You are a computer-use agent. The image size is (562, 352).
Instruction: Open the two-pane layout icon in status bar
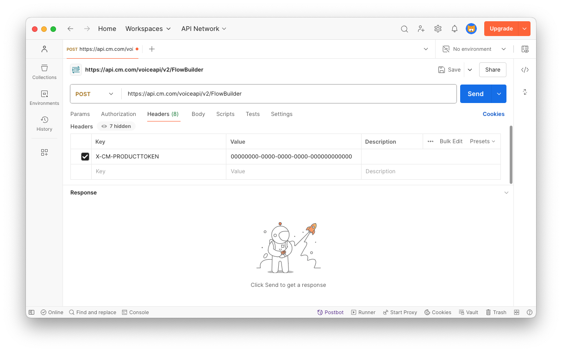[517, 312]
